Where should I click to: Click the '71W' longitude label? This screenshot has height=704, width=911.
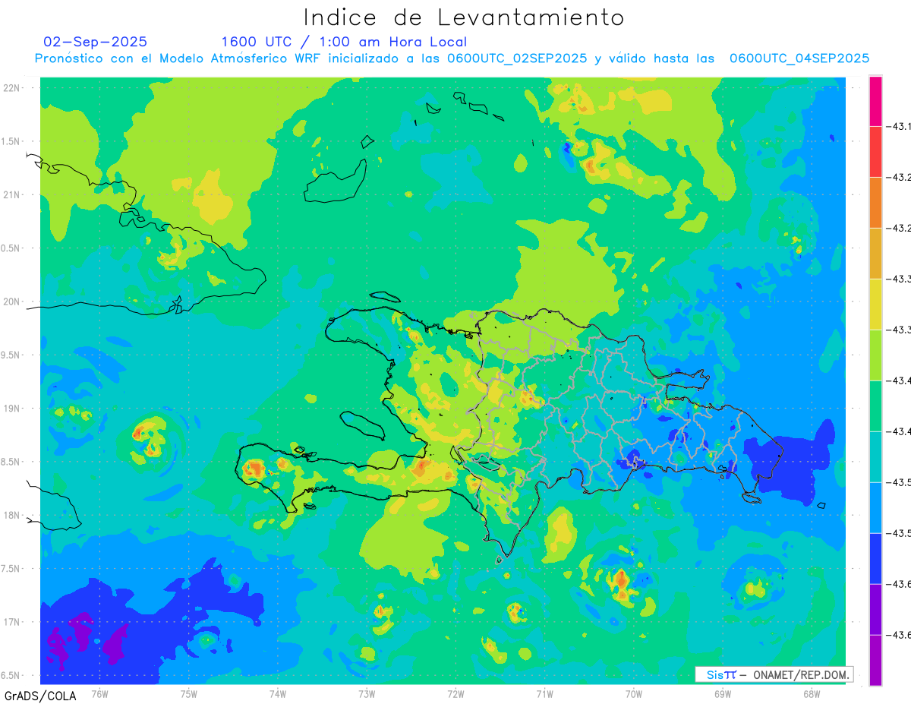(x=544, y=693)
